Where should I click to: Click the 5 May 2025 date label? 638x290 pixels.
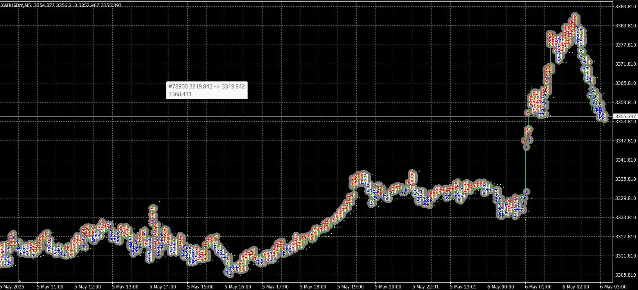[x=13, y=287]
